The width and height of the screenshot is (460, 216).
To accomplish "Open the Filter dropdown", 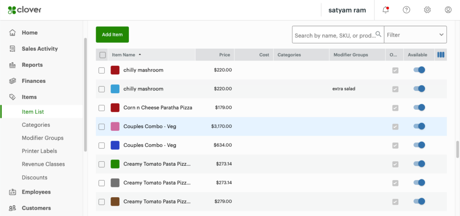I will [x=415, y=35].
